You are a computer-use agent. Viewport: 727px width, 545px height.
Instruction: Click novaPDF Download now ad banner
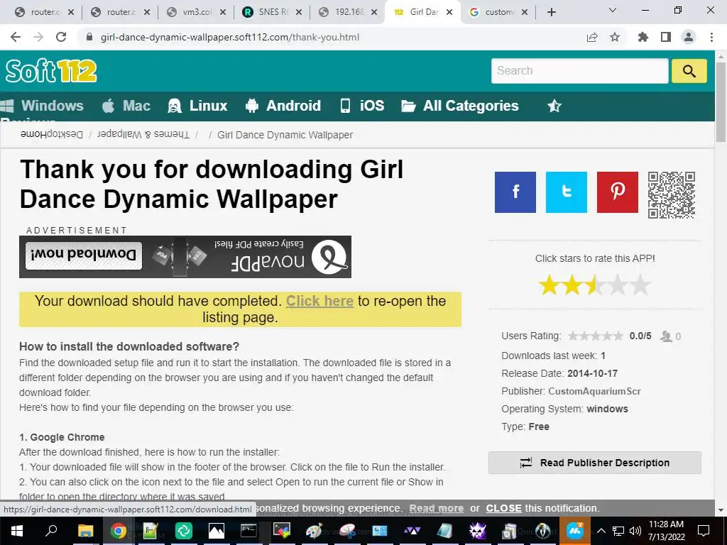coord(185,257)
